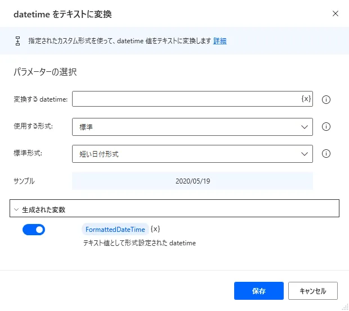Click the {x} icon beside FormattedDateTime

(x=155, y=229)
